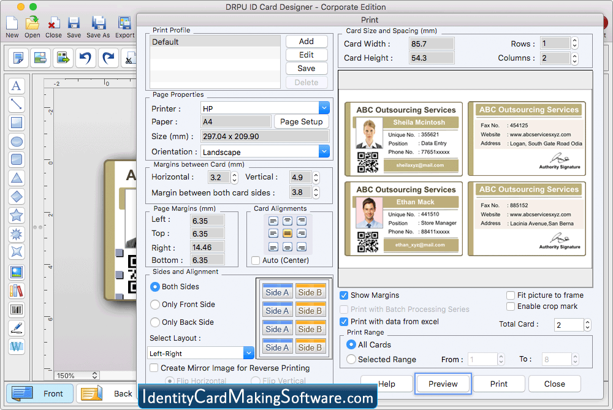
Task: Click the Save As toolbar icon
Action: tap(98, 27)
